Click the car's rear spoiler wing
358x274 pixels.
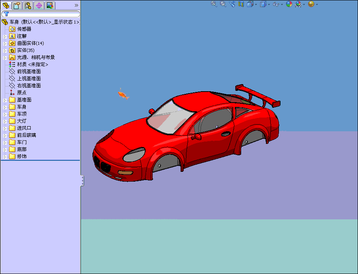click(x=258, y=95)
